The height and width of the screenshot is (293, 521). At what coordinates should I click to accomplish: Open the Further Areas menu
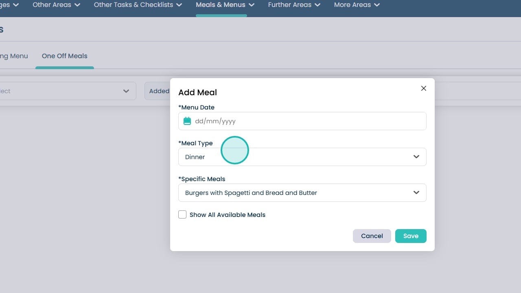click(294, 5)
